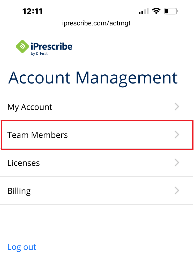Expand My Account using its chevron arrow
Viewport: 194px width, 268px height.
pyautogui.click(x=177, y=107)
